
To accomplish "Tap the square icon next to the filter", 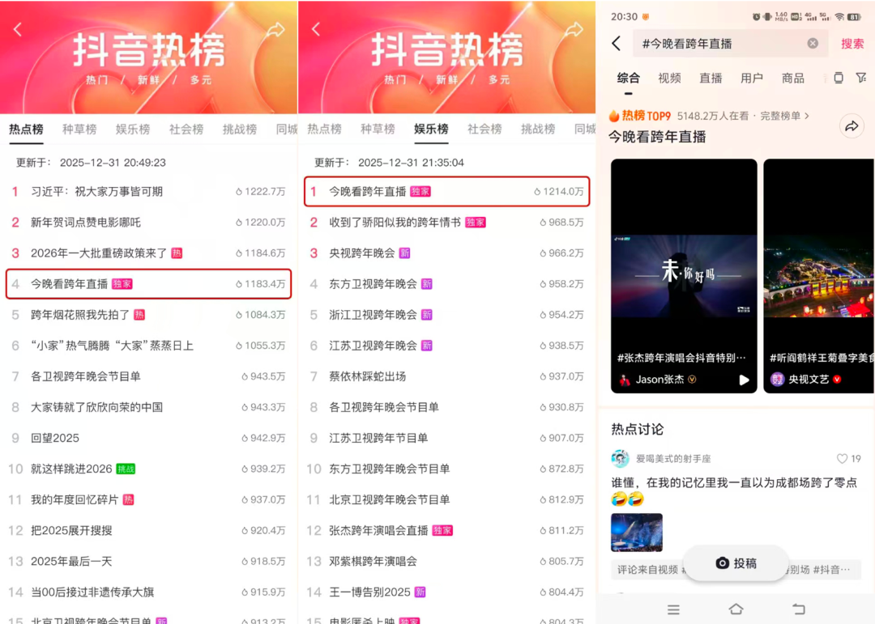I will coord(839,78).
